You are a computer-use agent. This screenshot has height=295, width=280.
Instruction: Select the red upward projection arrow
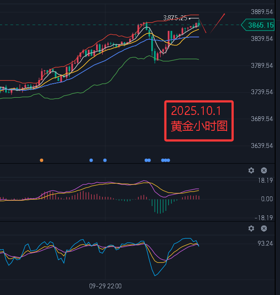coord(218,22)
